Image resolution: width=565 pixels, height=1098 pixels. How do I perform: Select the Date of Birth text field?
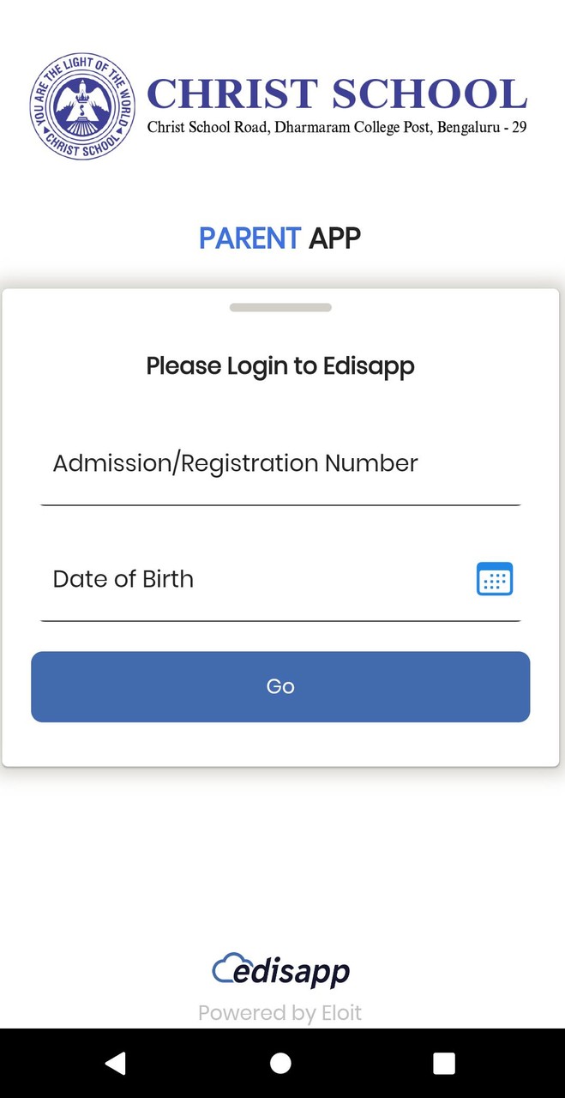pos(257,580)
